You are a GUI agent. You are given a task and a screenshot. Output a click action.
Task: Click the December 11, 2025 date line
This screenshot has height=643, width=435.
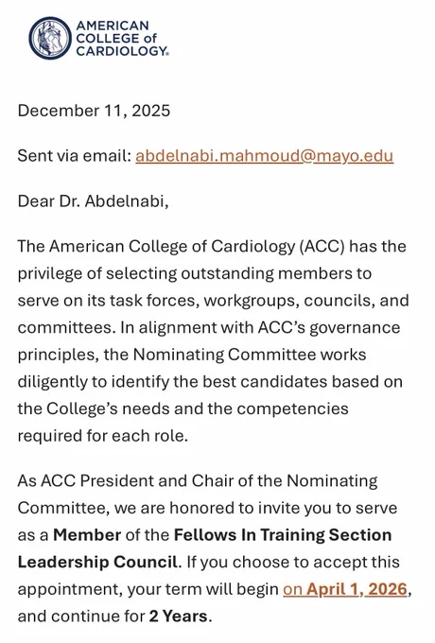tap(94, 111)
